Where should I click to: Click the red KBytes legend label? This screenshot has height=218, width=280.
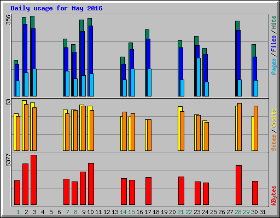274,196
